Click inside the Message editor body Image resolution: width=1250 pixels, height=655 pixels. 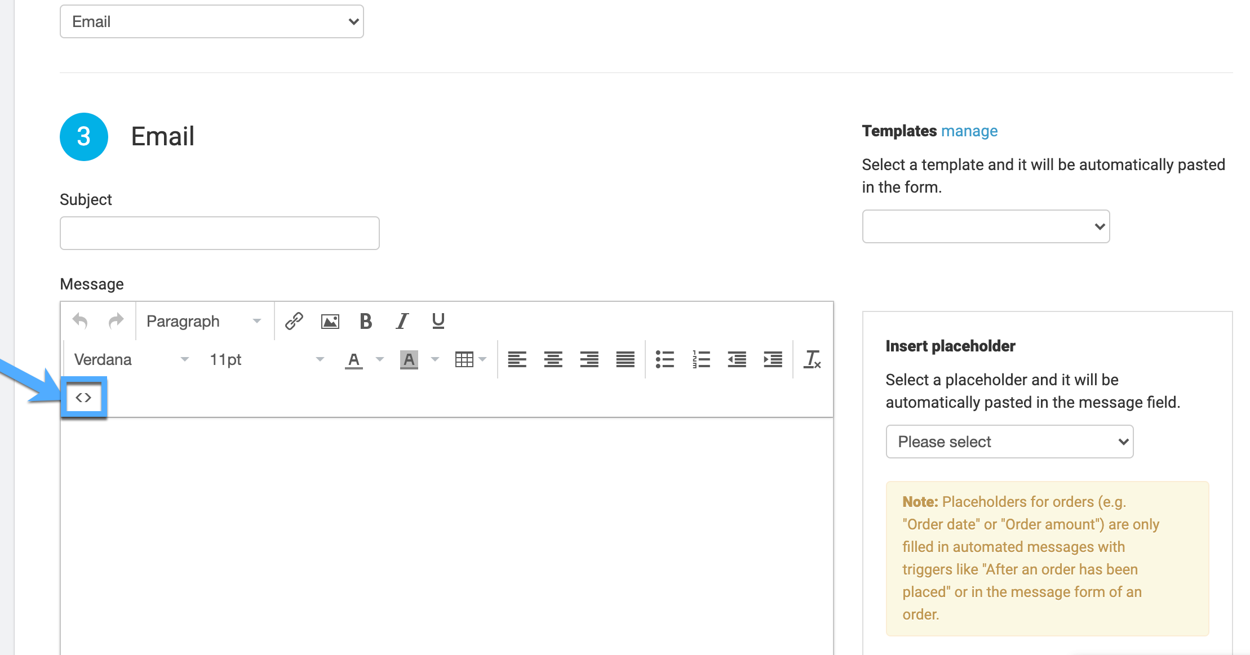coord(447,535)
